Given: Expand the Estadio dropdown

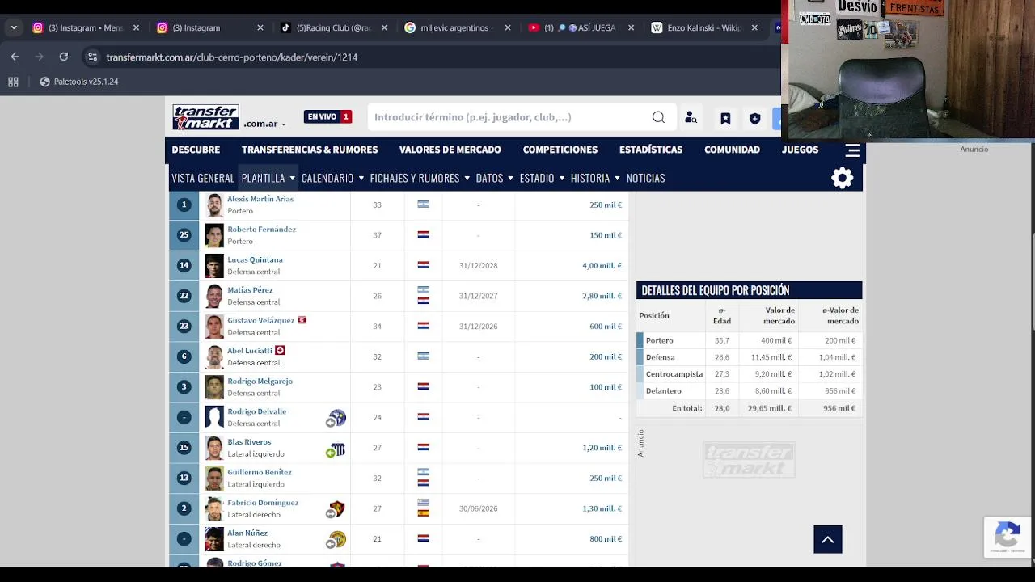Looking at the screenshot, I should point(561,178).
